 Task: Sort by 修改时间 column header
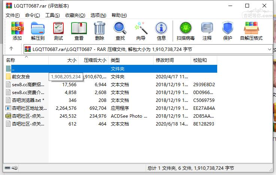tap(172, 60)
